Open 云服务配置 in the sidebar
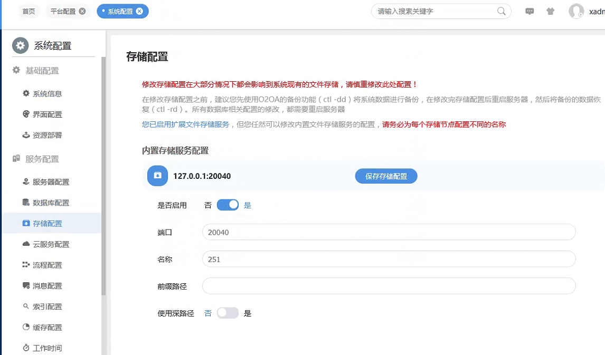 pyautogui.click(x=51, y=244)
